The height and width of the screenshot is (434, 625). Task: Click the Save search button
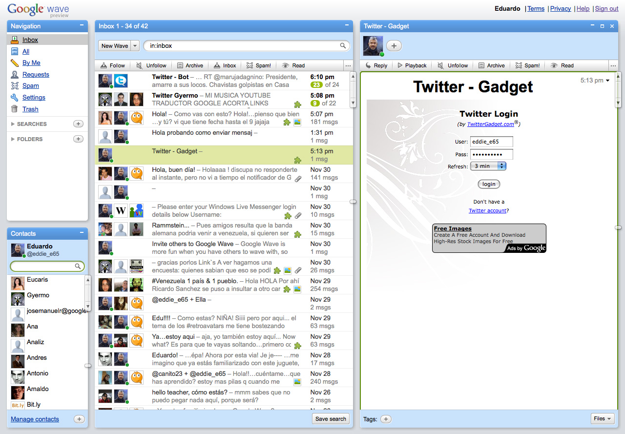(331, 419)
